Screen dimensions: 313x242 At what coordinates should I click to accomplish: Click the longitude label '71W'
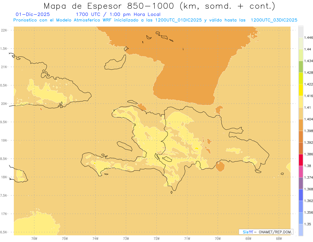pyautogui.click(x=187, y=238)
